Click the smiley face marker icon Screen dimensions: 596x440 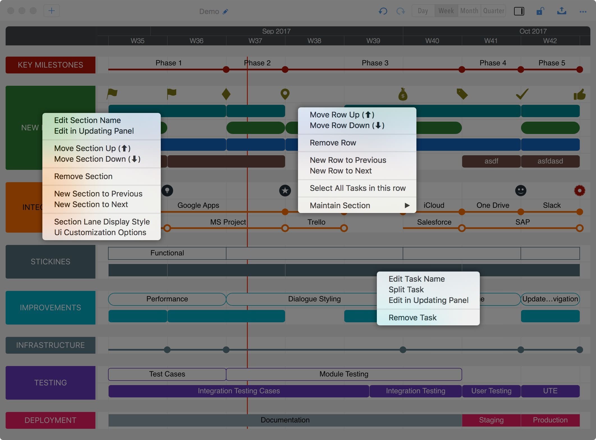tap(521, 191)
